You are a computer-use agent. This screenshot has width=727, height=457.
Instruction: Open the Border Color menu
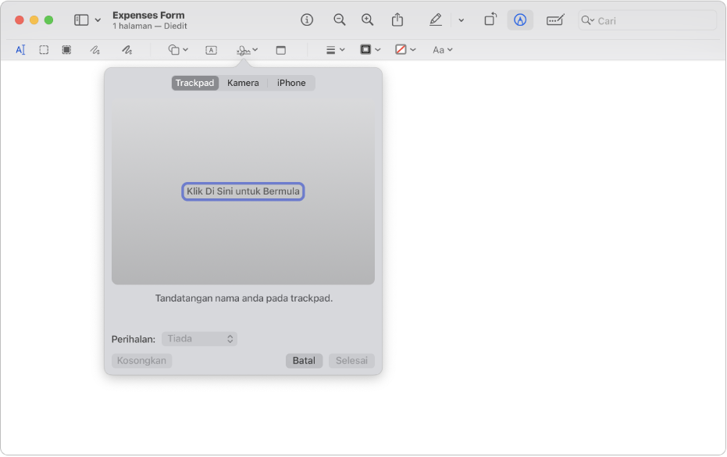coord(370,49)
